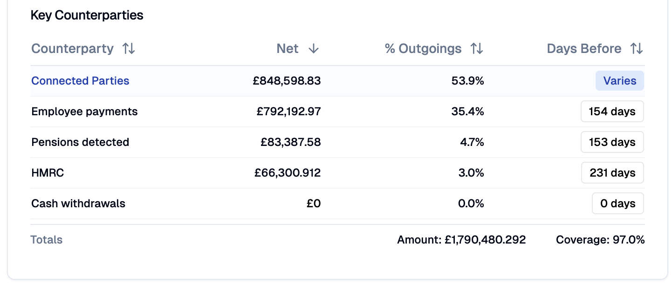Click the £848,598.83 net amount
The height and width of the screenshot is (290, 672).
pyautogui.click(x=286, y=80)
